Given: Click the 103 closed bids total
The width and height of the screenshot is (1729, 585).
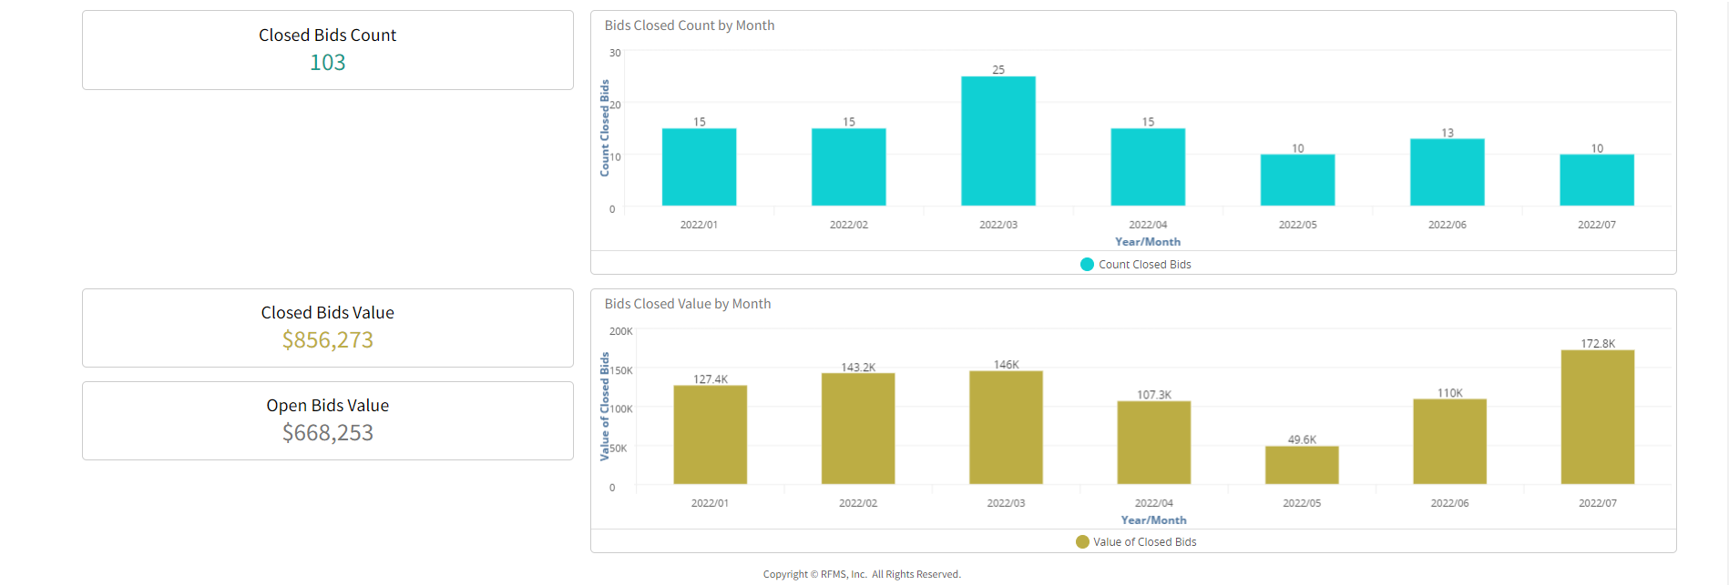Looking at the screenshot, I should pyautogui.click(x=328, y=63).
